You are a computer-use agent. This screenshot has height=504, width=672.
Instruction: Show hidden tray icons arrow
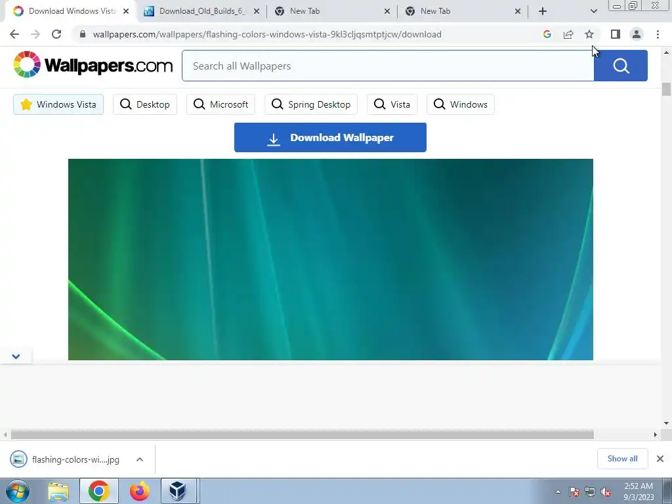(x=558, y=492)
